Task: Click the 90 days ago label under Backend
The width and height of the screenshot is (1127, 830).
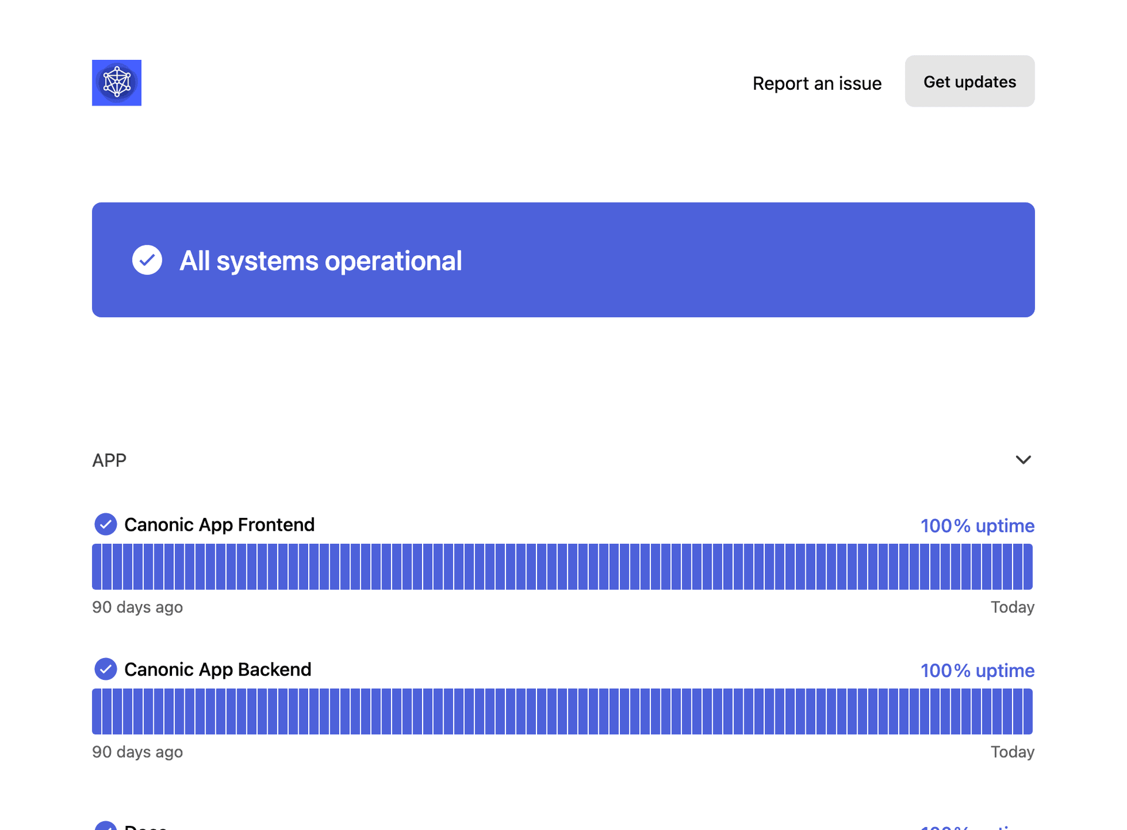Action: click(x=137, y=752)
